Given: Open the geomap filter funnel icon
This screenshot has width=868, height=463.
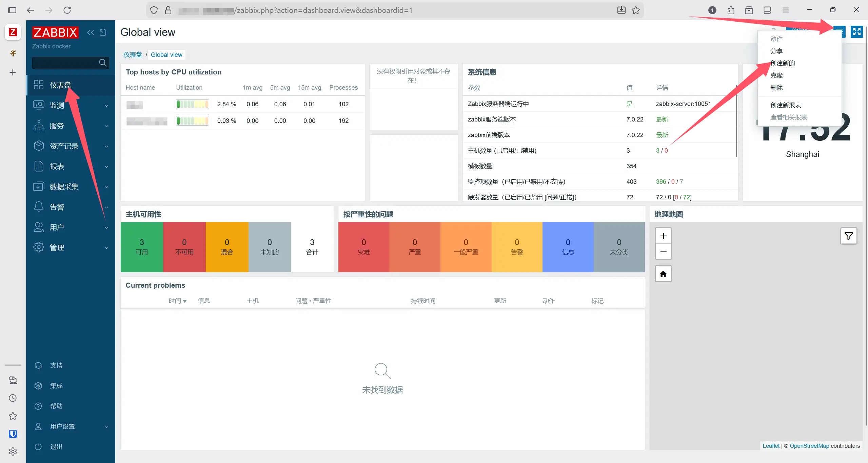Looking at the screenshot, I should [849, 236].
